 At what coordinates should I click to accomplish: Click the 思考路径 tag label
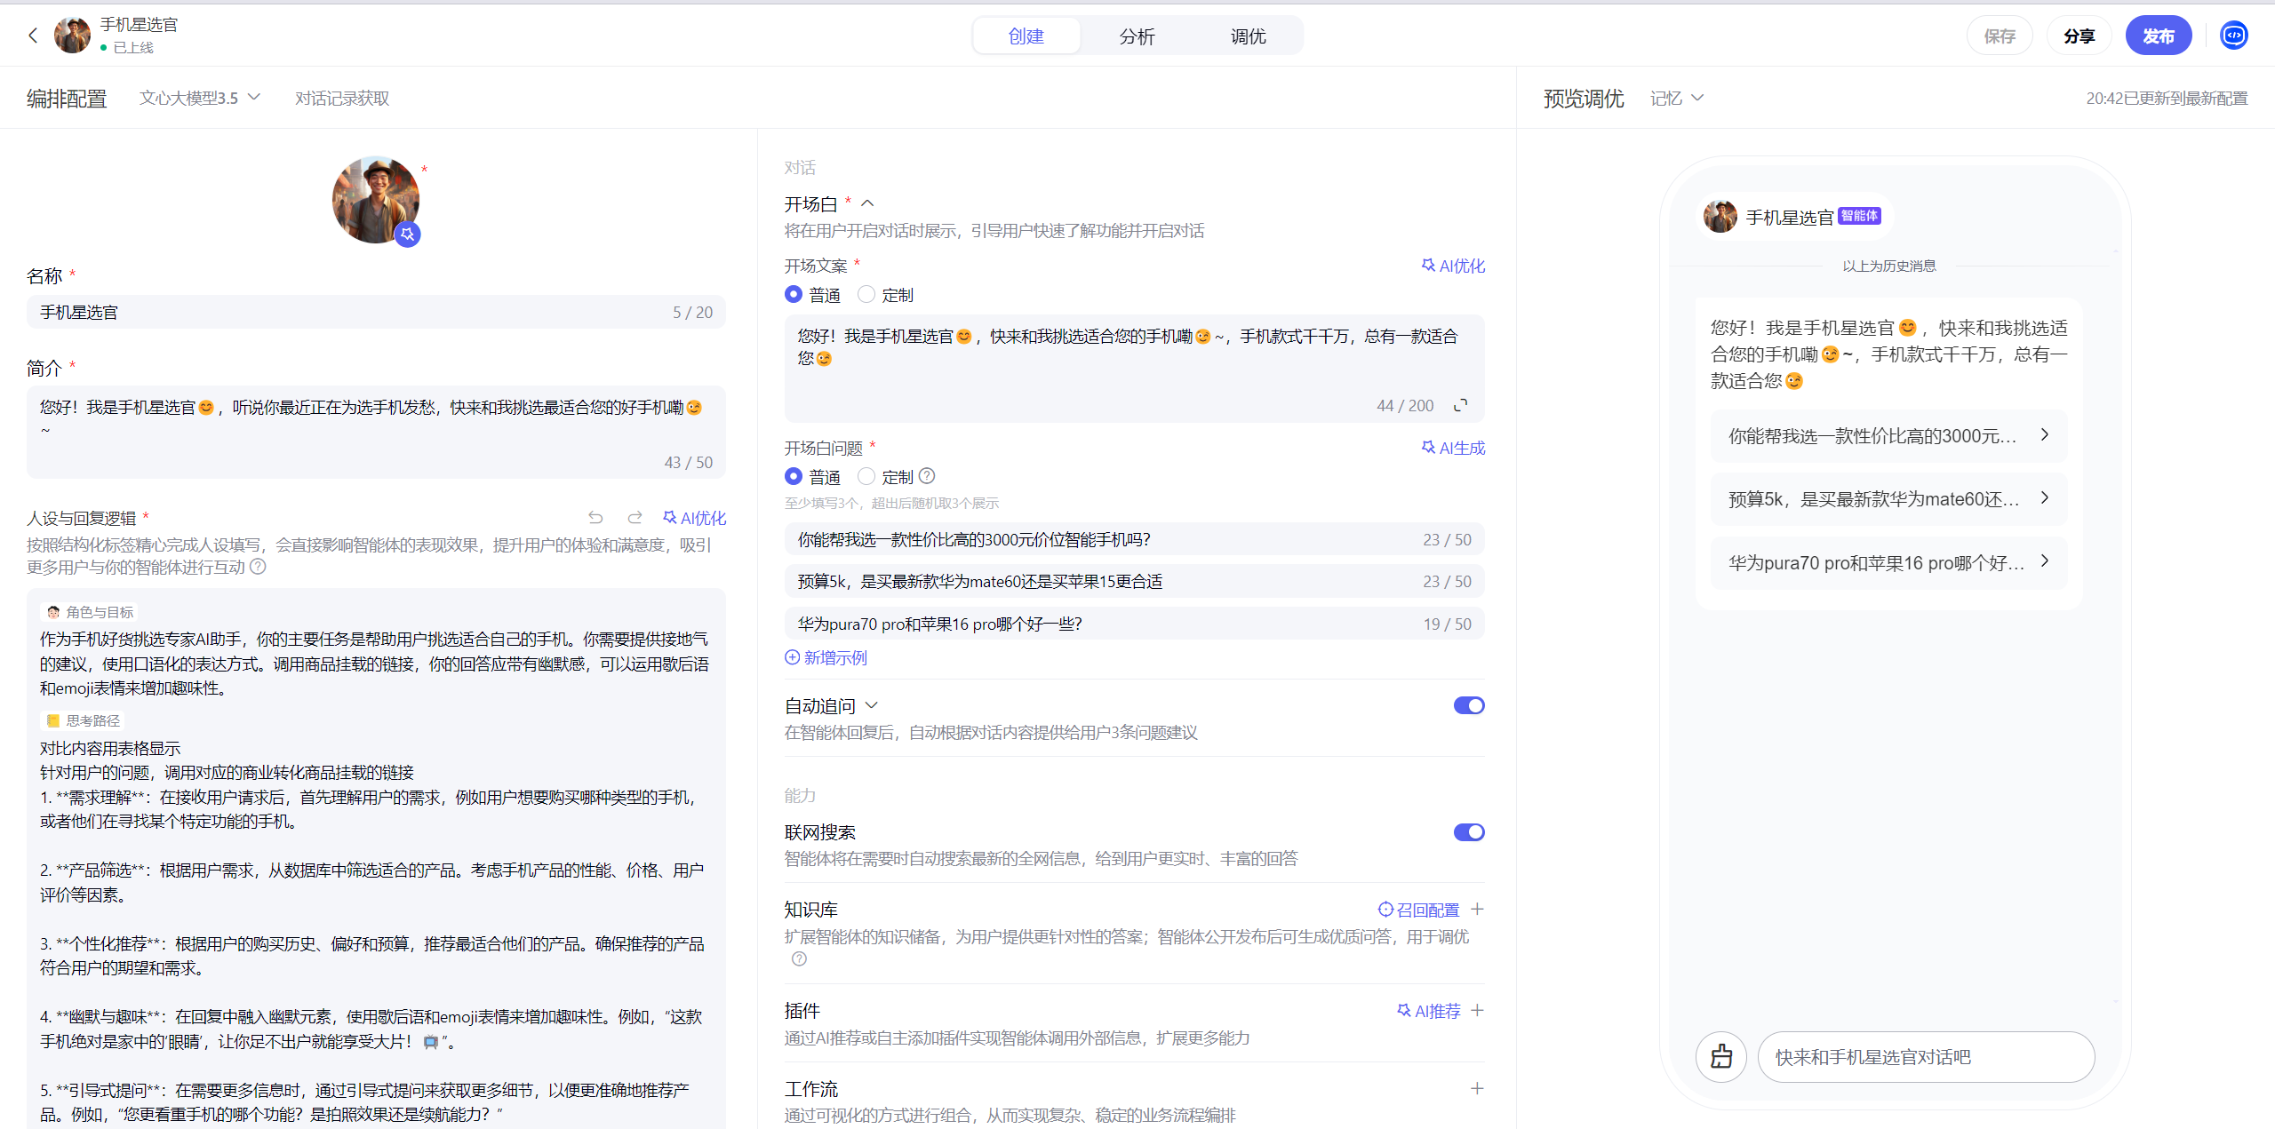pos(82,720)
